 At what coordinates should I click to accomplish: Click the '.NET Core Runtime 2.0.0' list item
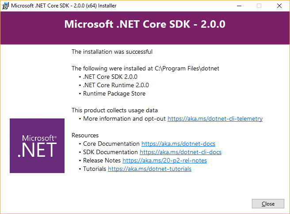[x=116, y=85]
